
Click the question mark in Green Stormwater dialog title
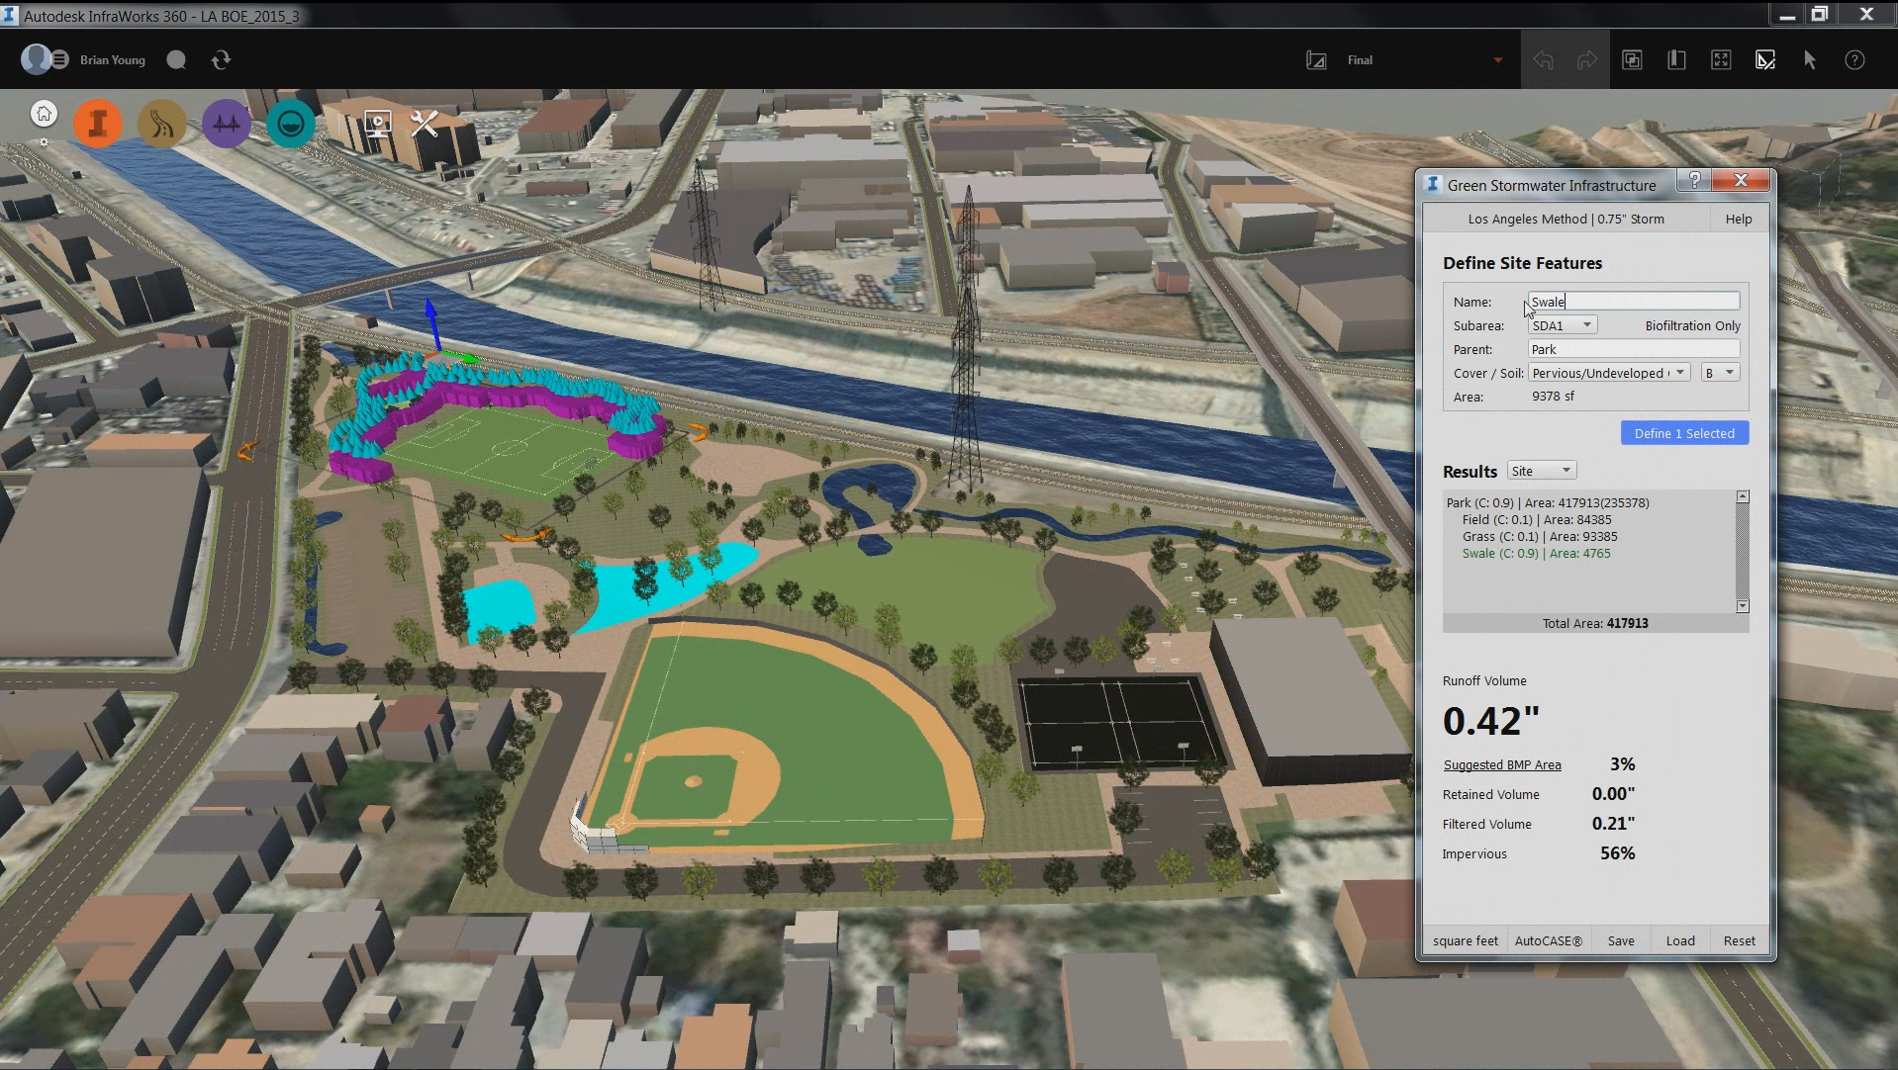tap(1695, 180)
